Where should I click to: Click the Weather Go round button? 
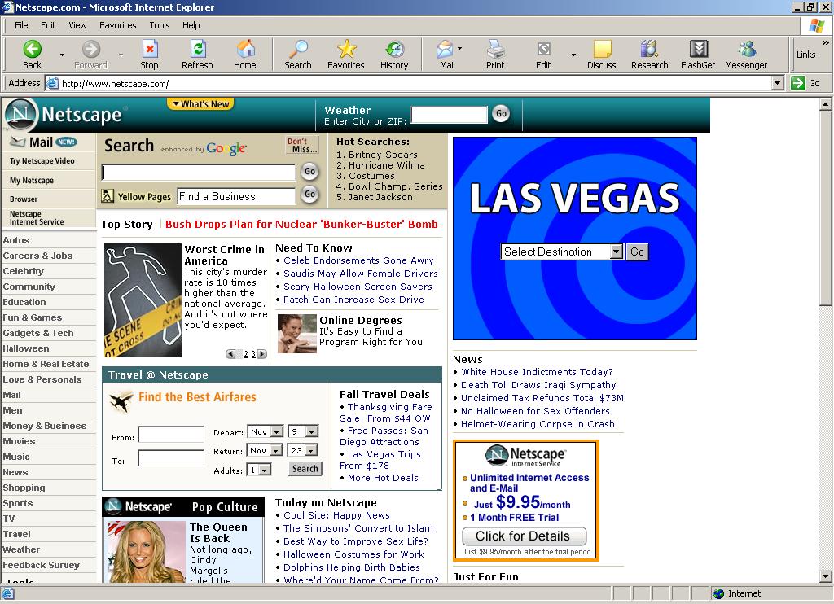(501, 113)
